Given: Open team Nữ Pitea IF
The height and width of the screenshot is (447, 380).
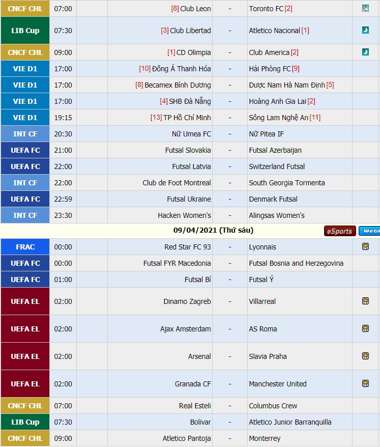Looking at the screenshot, I should [x=267, y=134].
